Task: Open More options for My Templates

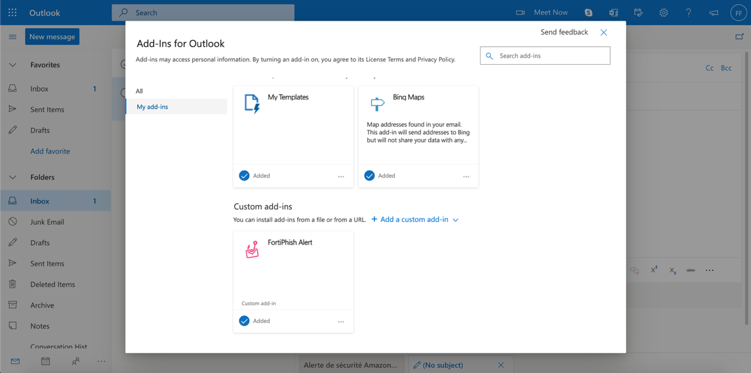Action: click(x=341, y=176)
